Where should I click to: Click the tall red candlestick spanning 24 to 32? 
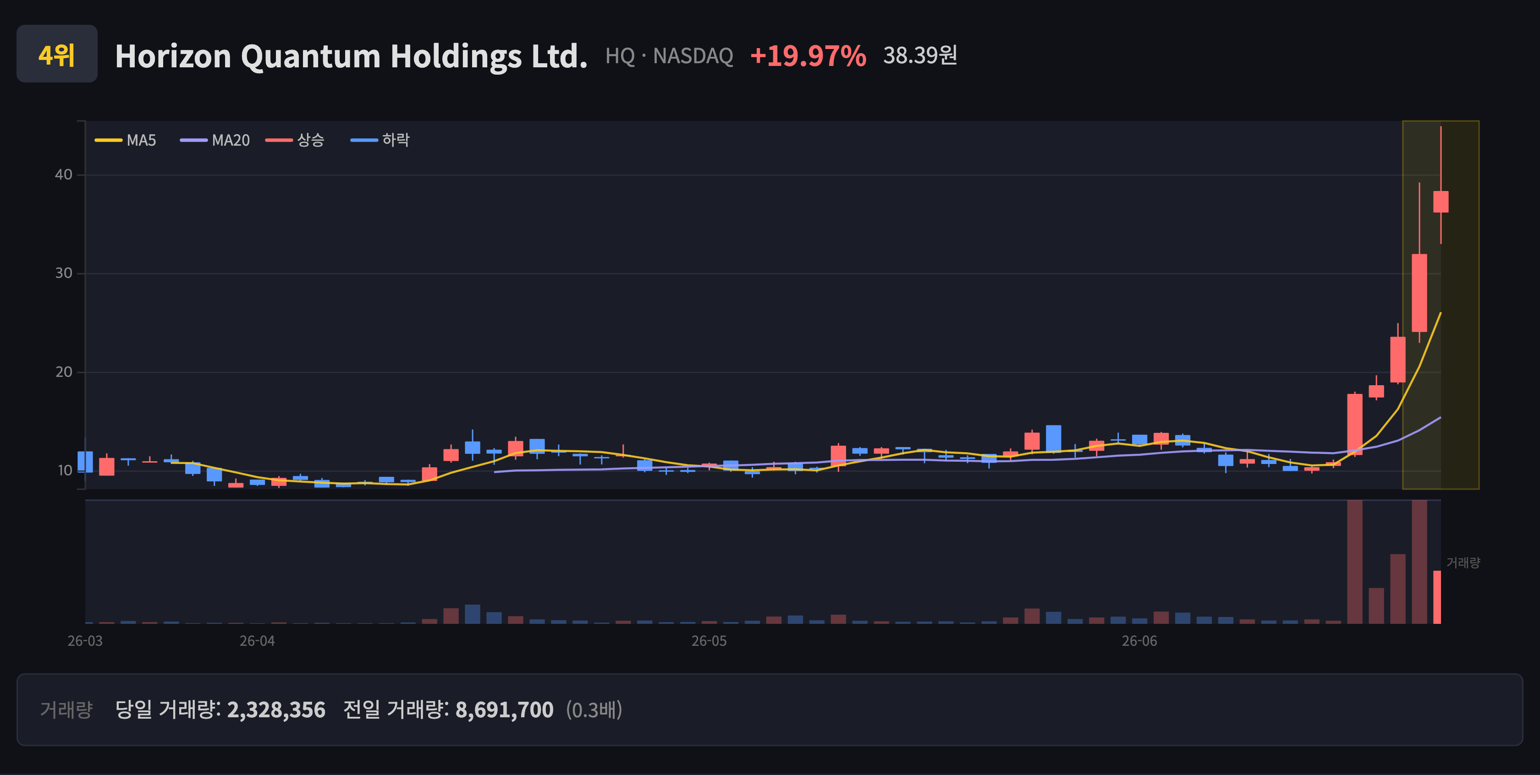pyautogui.click(x=1419, y=293)
